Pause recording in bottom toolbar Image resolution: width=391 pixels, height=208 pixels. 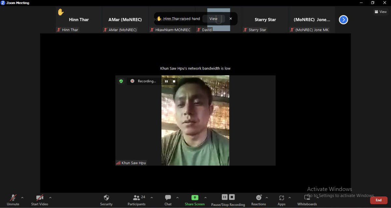pos(224,197)
